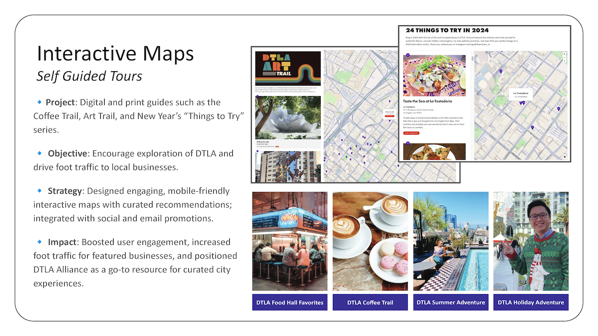Viewport: 598px width, 336px height.
Task: Click the bold "Objective" bullet label
Action: tap(67, 153)
